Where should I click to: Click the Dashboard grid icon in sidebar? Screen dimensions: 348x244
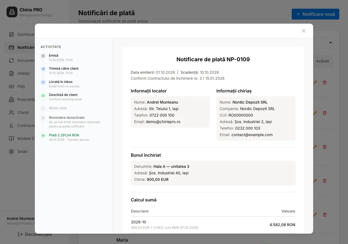click(x=11, y=34)
